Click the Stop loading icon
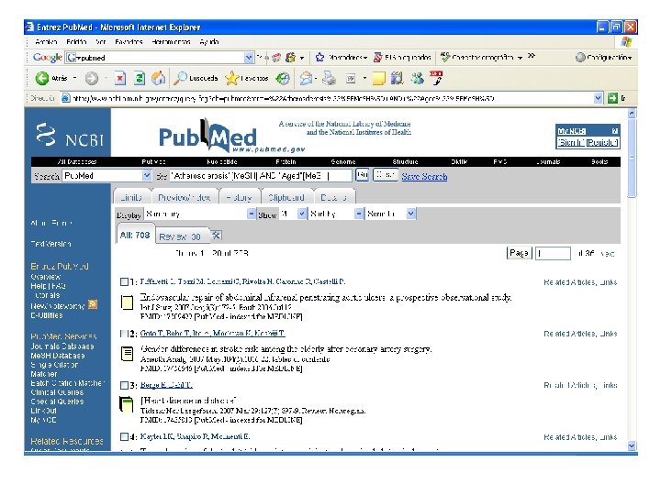This screenshot has height=495, width=661. tap(120, 78)
